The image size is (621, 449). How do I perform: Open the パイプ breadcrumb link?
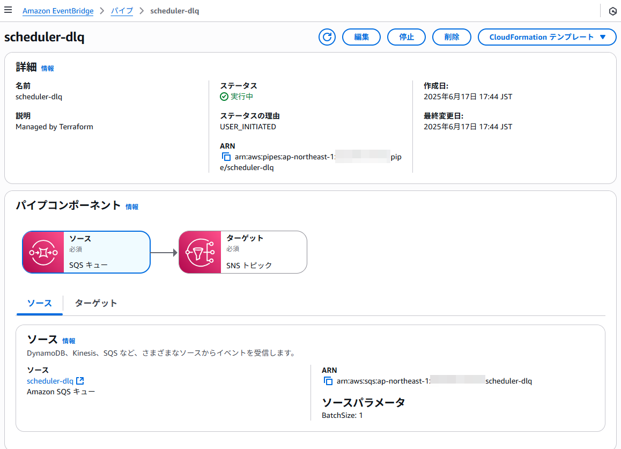click(x=122, y=11)
